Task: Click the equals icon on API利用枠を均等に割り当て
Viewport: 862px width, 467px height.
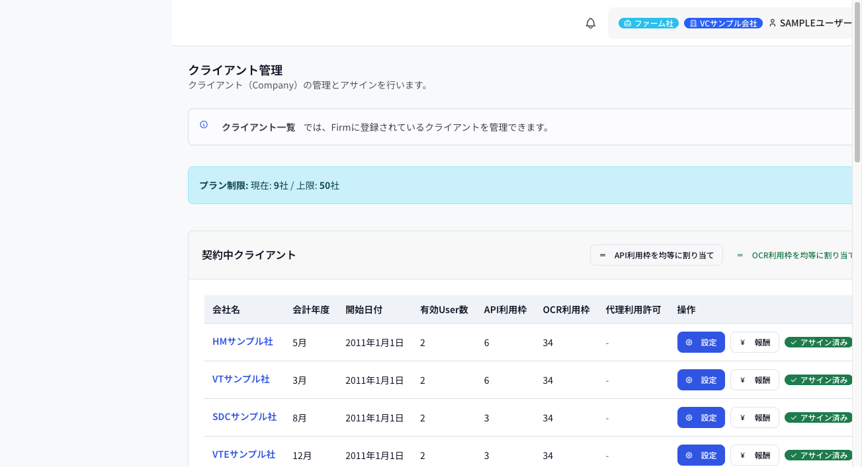Action: coord(601,254)
